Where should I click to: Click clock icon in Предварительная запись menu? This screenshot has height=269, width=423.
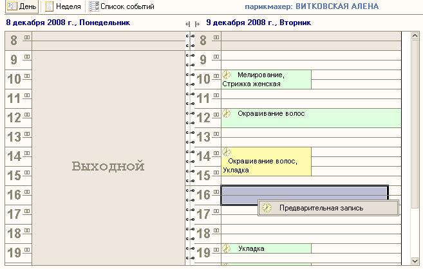267,208
